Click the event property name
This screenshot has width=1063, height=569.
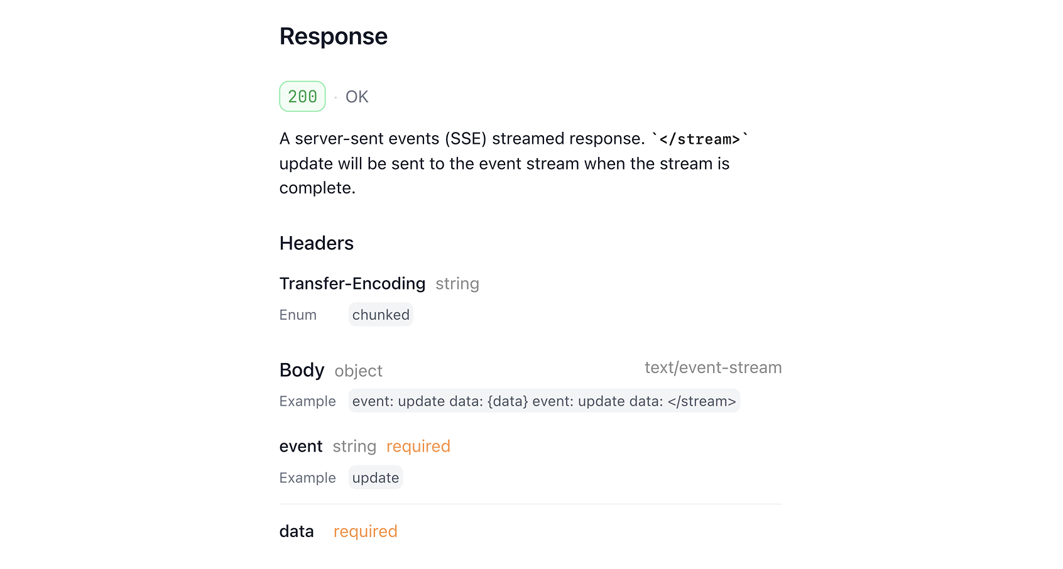point(301,447)
